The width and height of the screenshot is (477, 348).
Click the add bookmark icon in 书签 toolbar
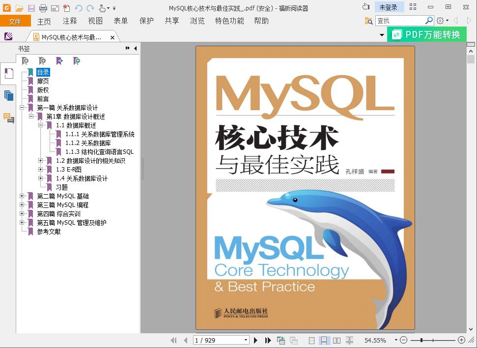coord(42,61)
